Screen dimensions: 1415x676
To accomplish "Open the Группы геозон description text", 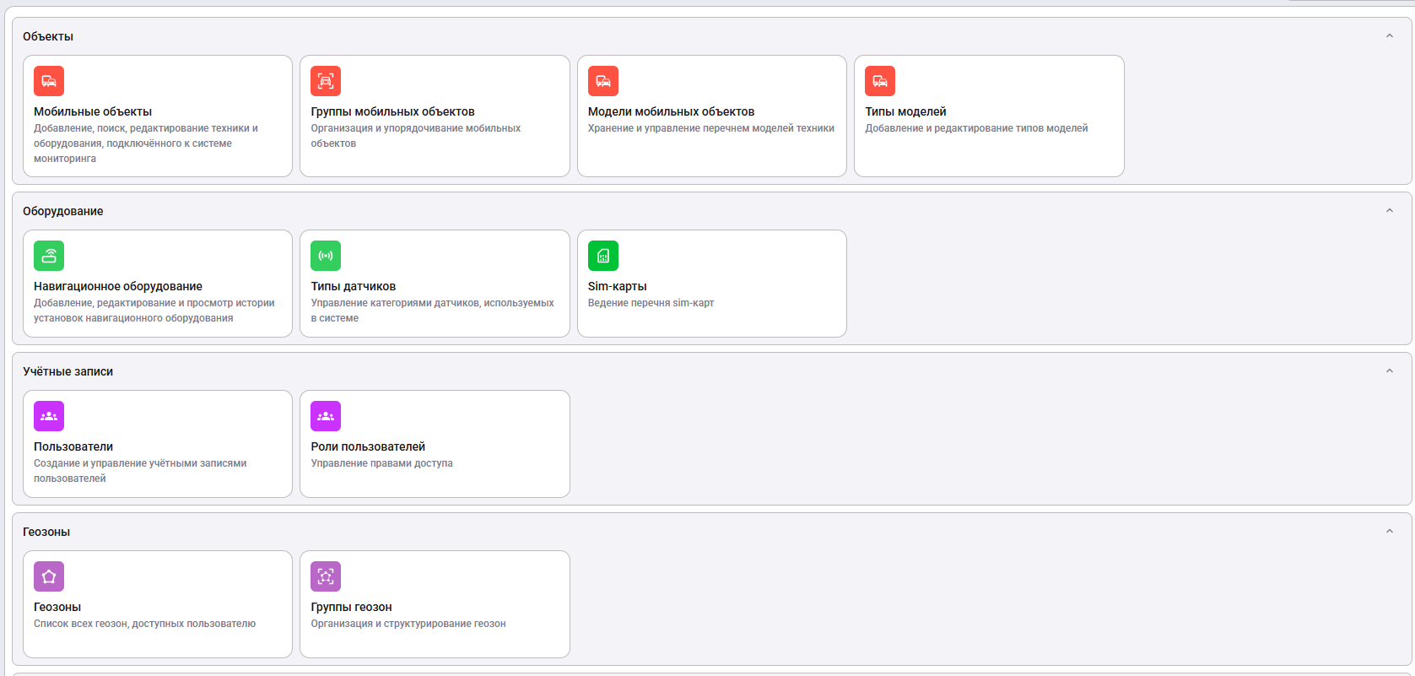I will pyautogui.click(x=408, y=624).
